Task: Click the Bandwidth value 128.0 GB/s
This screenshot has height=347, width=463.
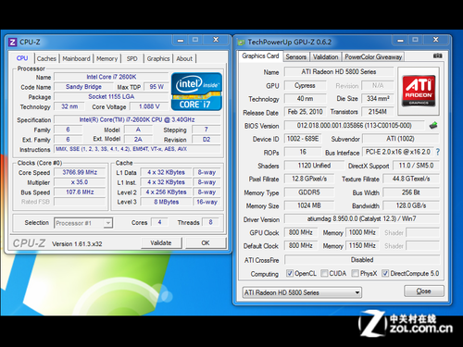Action: [x=411, y=205]
